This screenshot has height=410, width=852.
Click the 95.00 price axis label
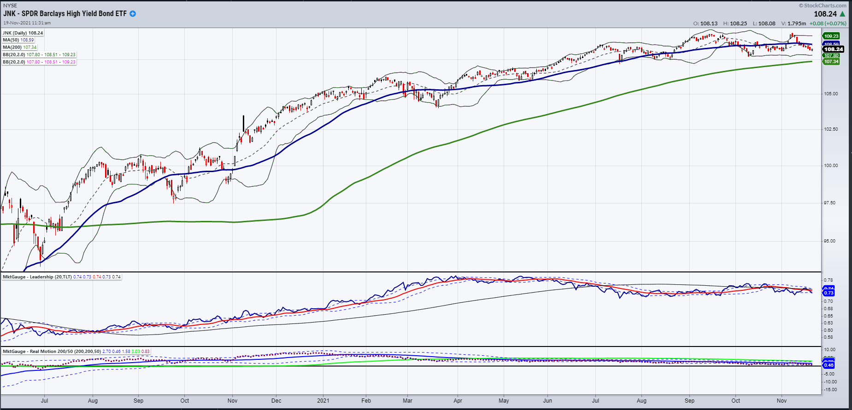(x=830, y=241)
